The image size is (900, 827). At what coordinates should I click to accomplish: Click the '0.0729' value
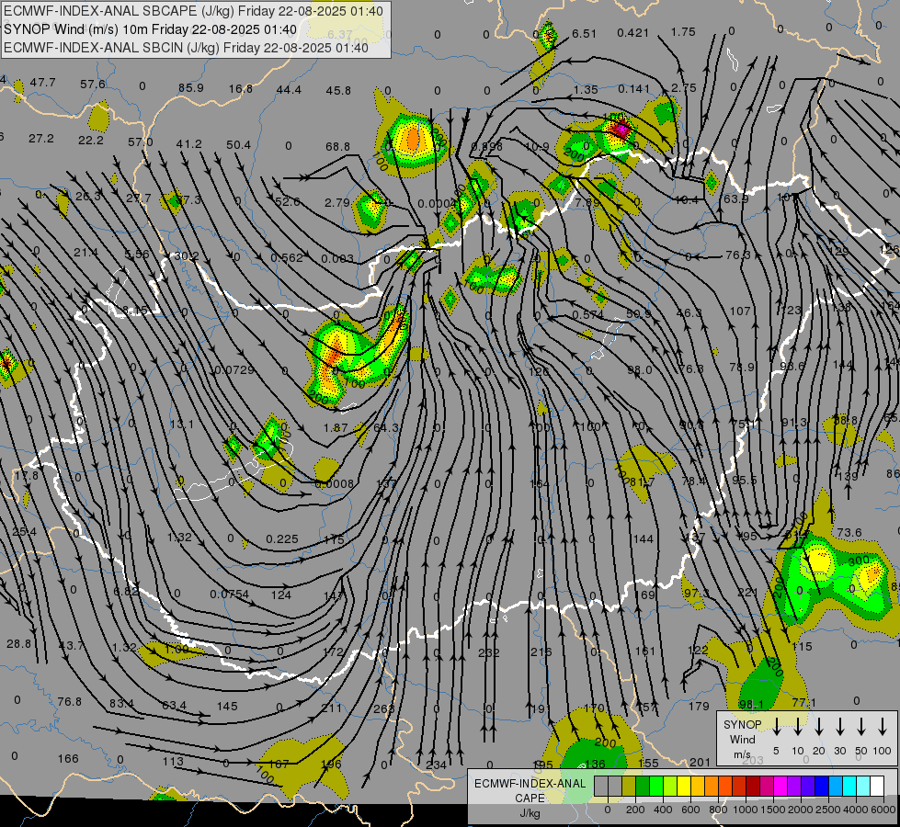[x=234, y=370]
